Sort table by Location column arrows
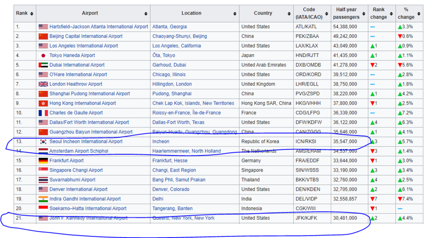 pyautogui.click(x=235, y=14)
